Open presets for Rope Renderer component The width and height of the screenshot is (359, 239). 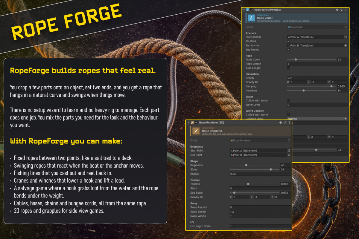[x=285, y=122]
